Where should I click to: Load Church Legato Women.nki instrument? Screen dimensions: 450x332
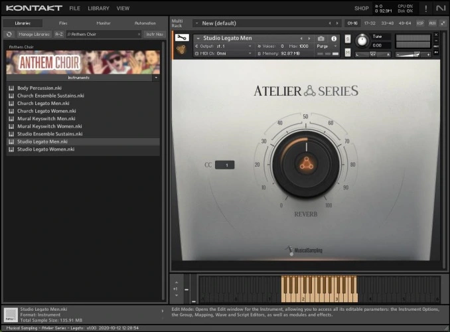[46, 111]
